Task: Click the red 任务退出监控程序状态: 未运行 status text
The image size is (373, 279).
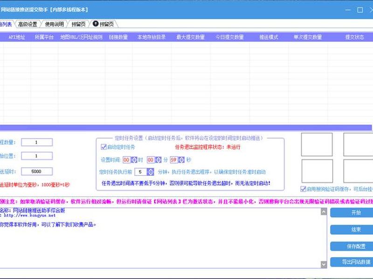Action: (x=207, y=147)
